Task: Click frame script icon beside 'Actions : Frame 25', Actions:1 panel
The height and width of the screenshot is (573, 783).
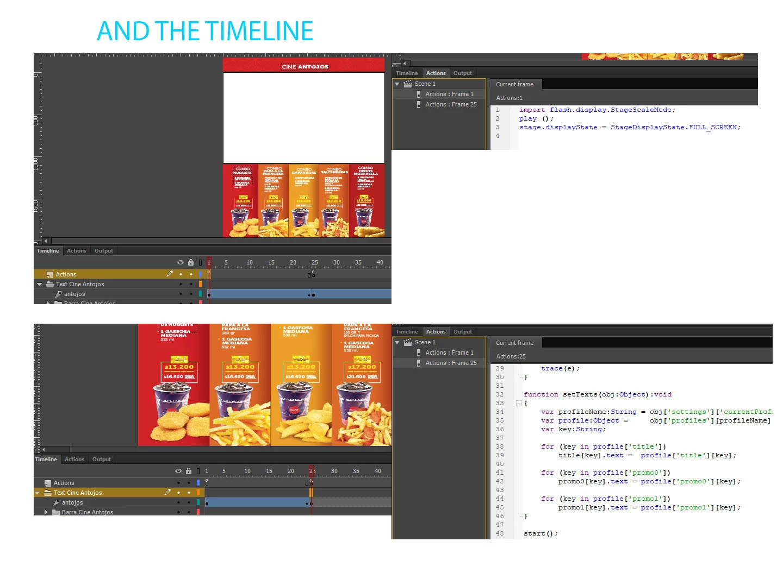Action: pyautogui.click(x=419, y=104)
